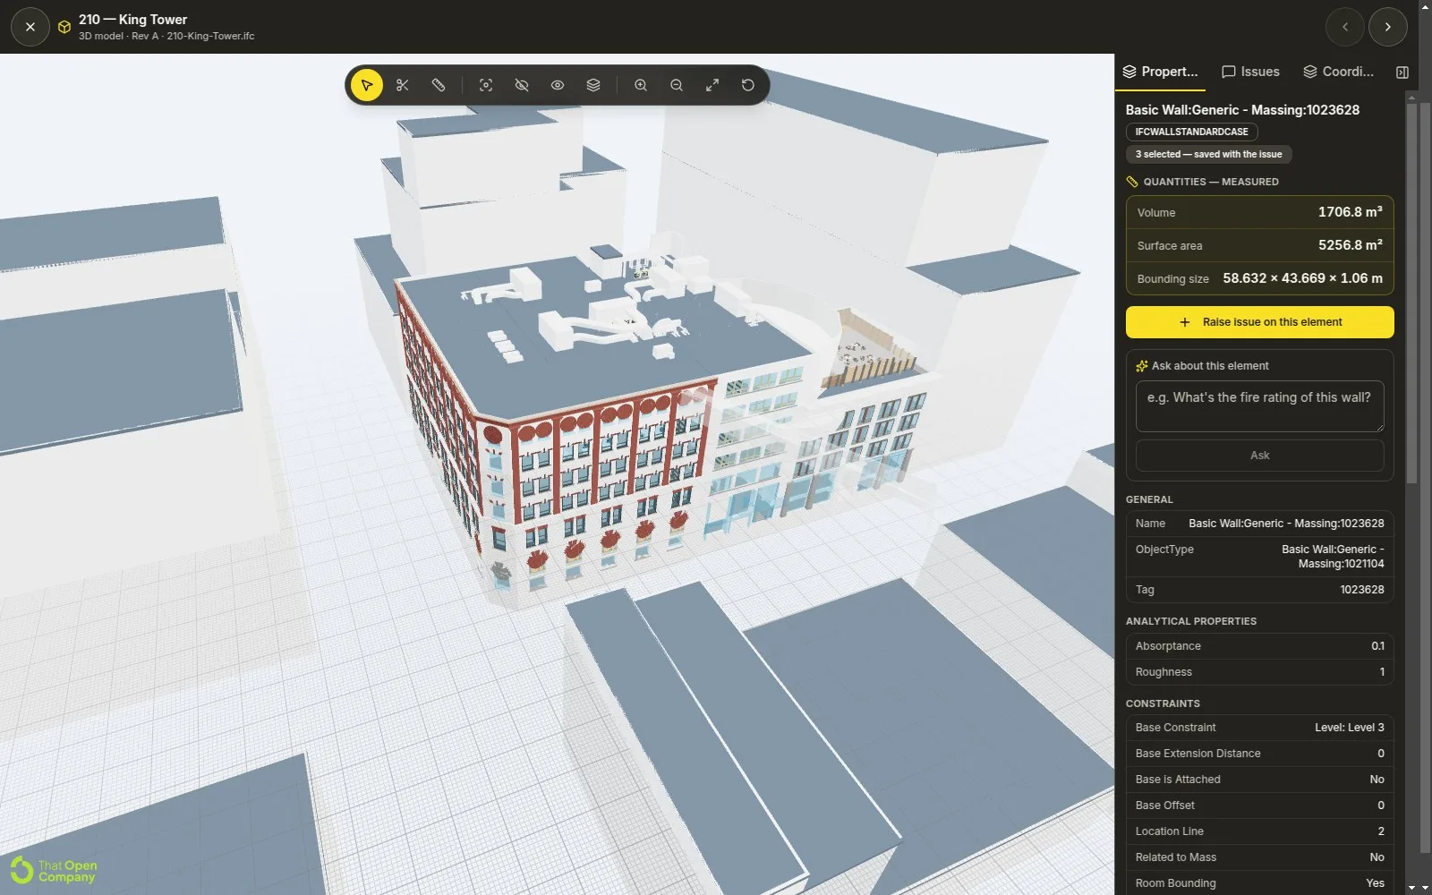
Task: Click the ANALYTICAL PROPERTIES section header
Action: (1190, 621)
